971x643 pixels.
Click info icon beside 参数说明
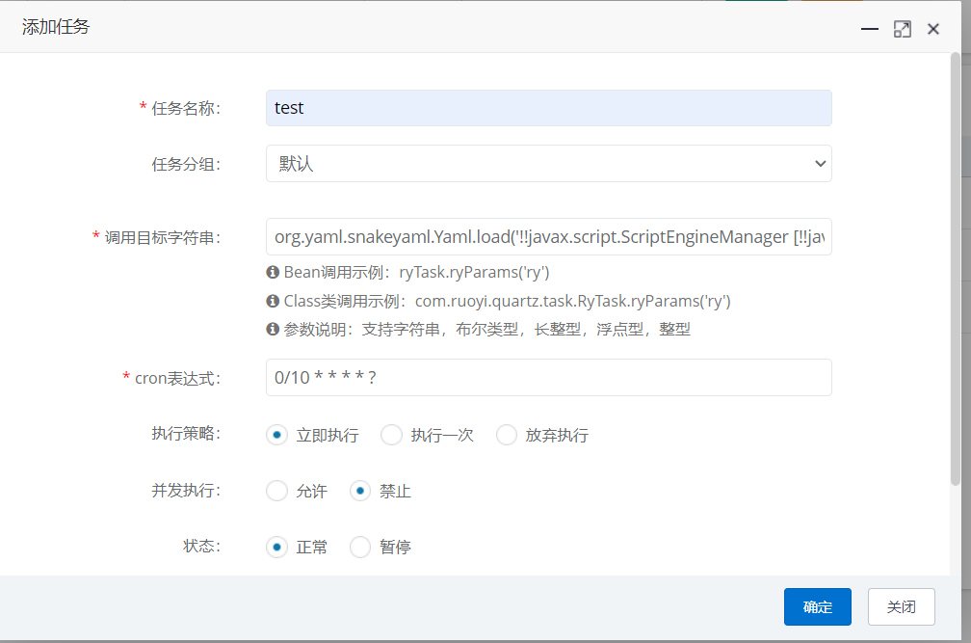[x=273, y=329]
